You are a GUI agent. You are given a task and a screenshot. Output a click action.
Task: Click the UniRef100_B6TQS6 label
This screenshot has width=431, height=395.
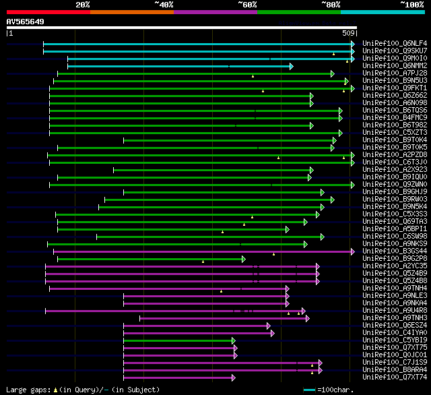pos(395,110)
